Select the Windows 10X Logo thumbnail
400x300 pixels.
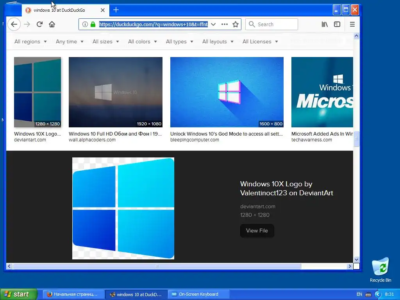pos(37,92)
